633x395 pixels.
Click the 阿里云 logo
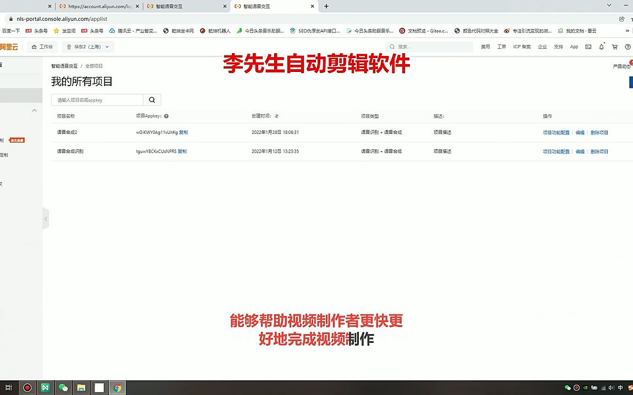pyautogui.click(x=9, y=47)
